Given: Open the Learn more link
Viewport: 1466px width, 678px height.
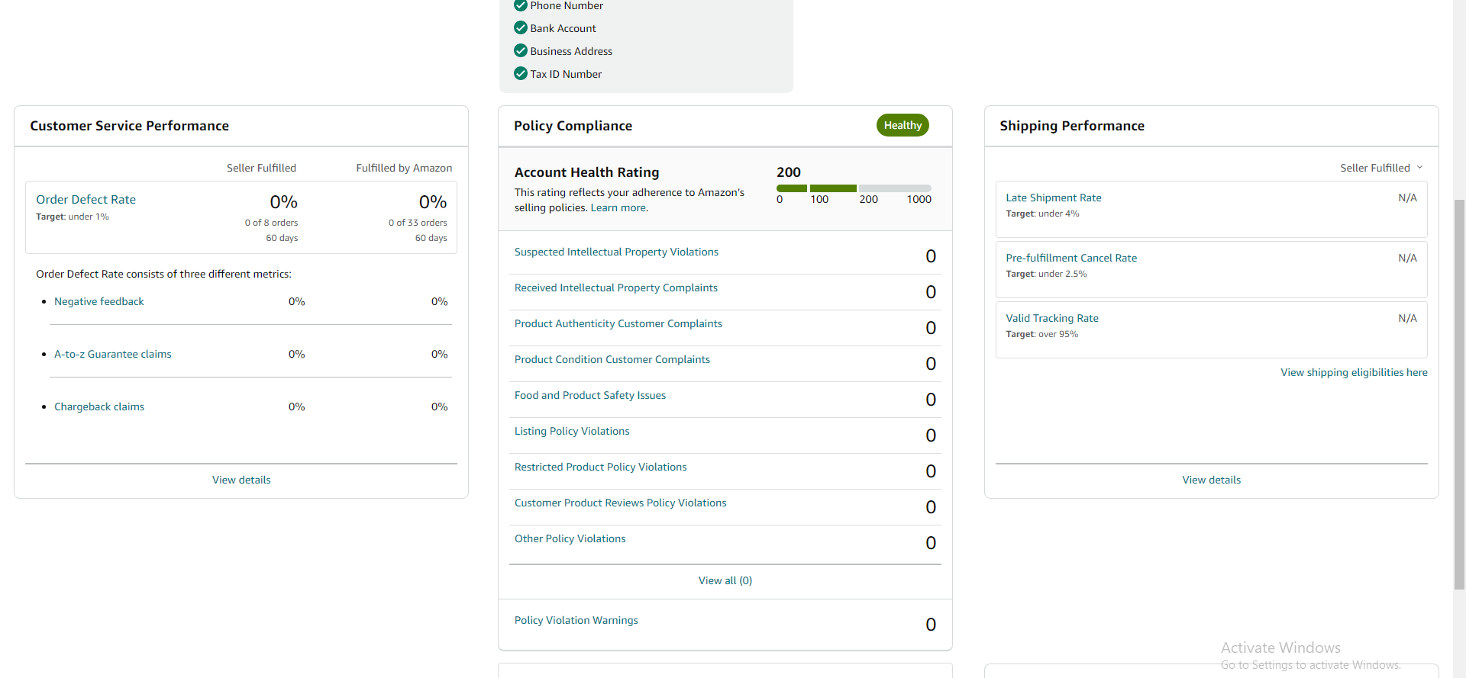Looking at the screenshot, I should click(x=619, y=207).
